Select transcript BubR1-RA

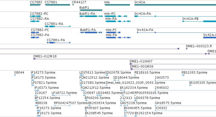[87, 14]
